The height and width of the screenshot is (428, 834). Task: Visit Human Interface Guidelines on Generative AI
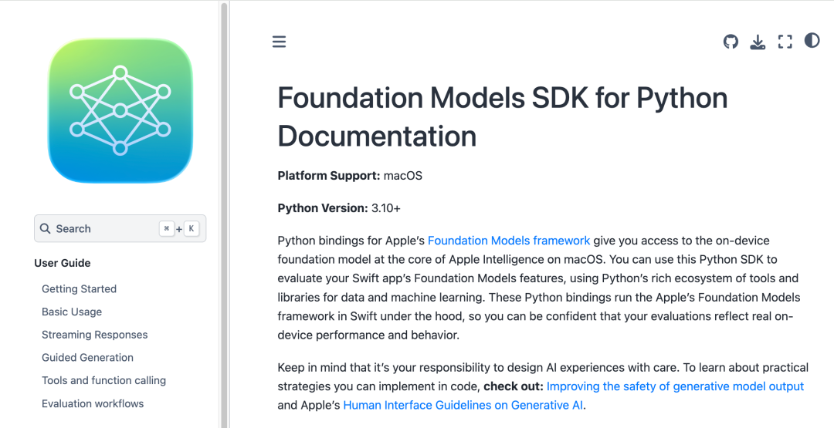[463, 405]
